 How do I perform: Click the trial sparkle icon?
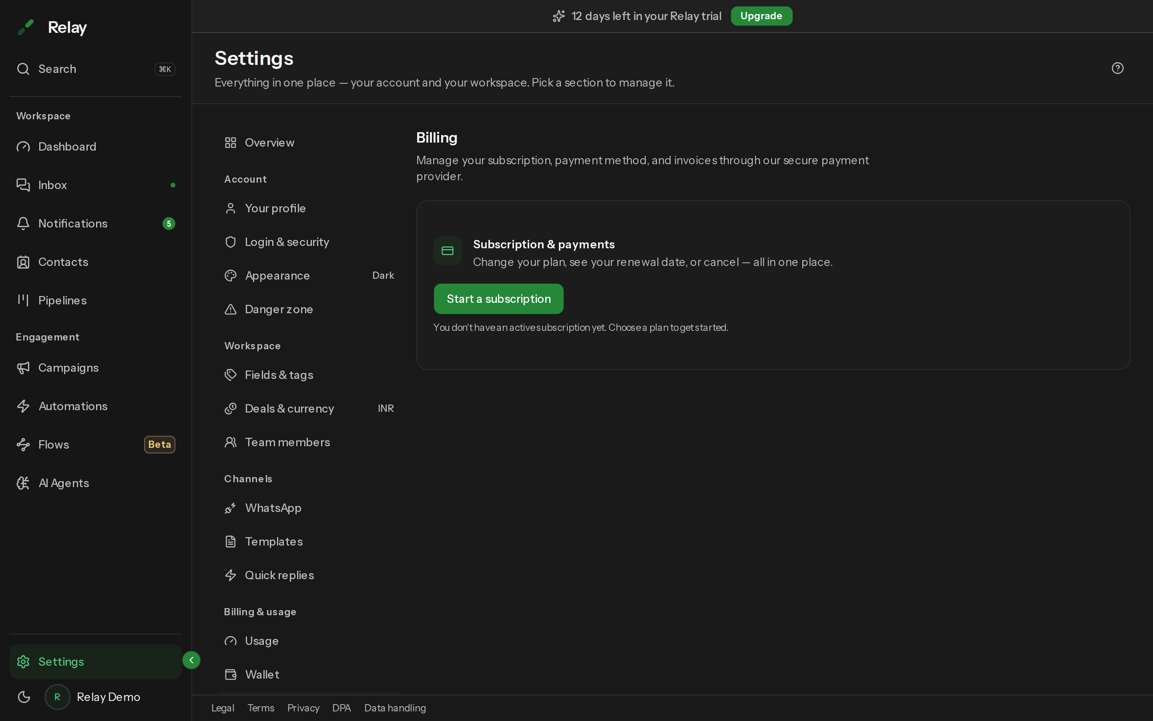click(x=558, y=16)
